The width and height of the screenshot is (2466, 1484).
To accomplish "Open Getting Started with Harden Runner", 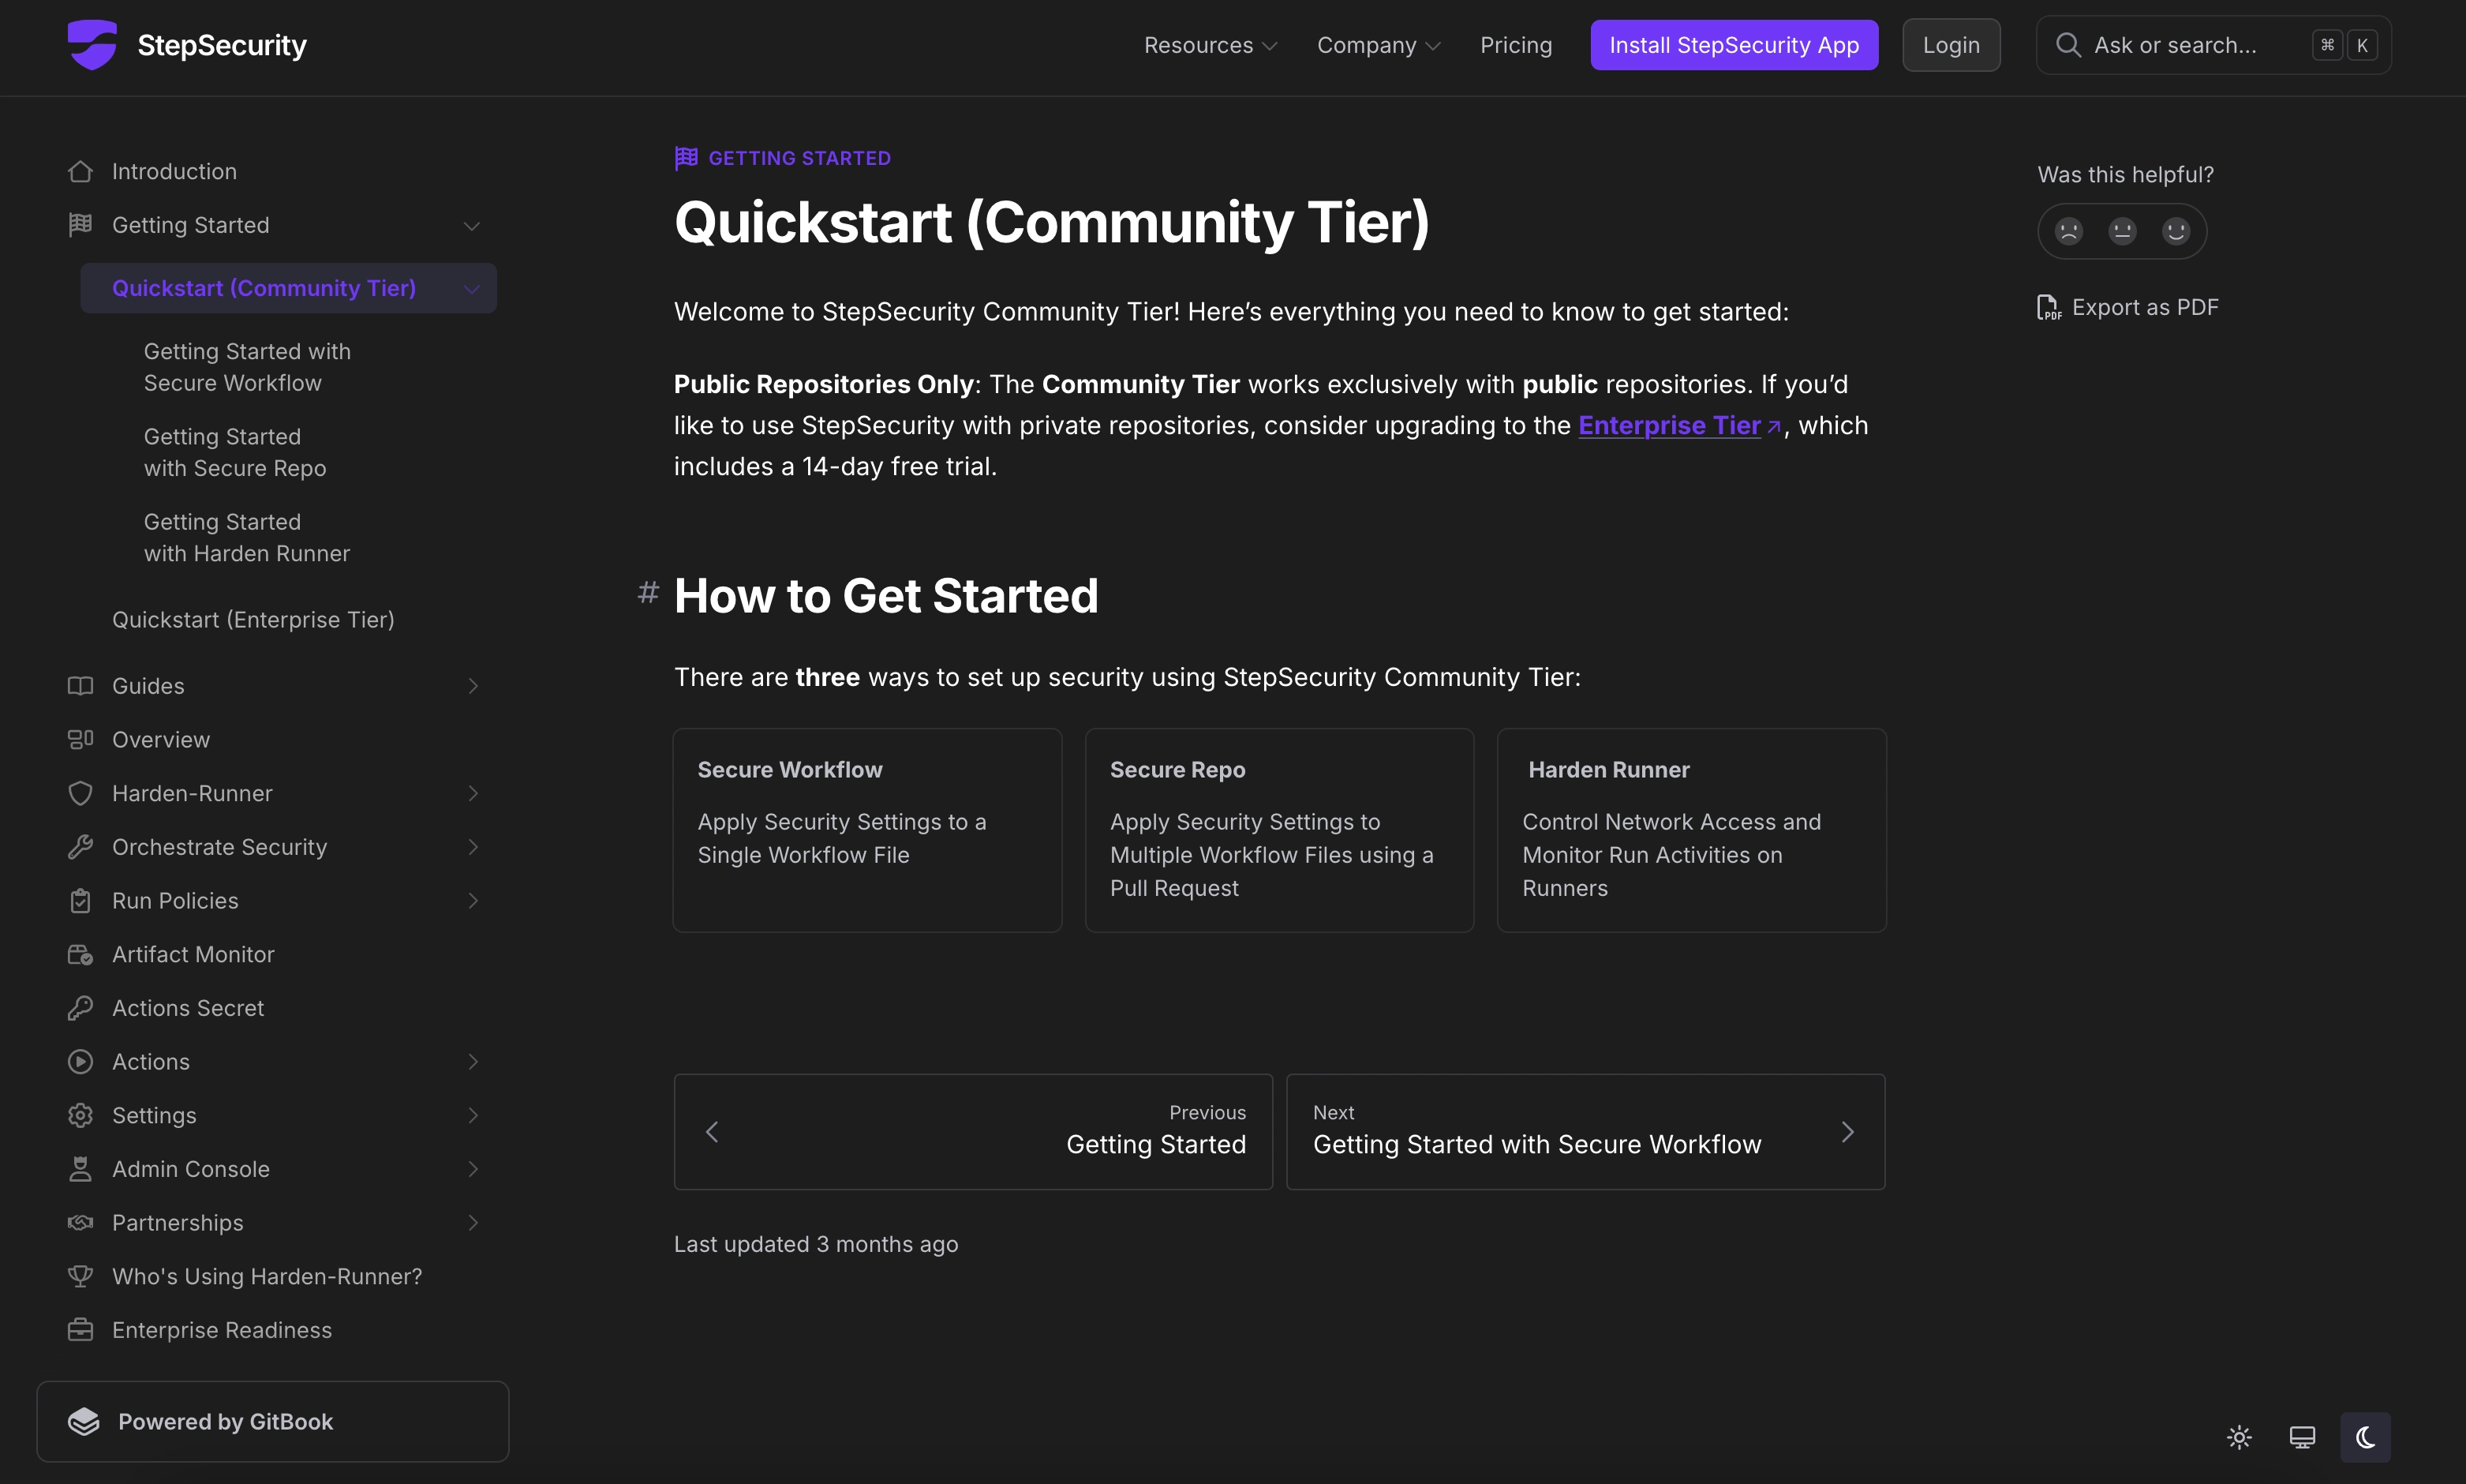I will [x=247, y=537].
